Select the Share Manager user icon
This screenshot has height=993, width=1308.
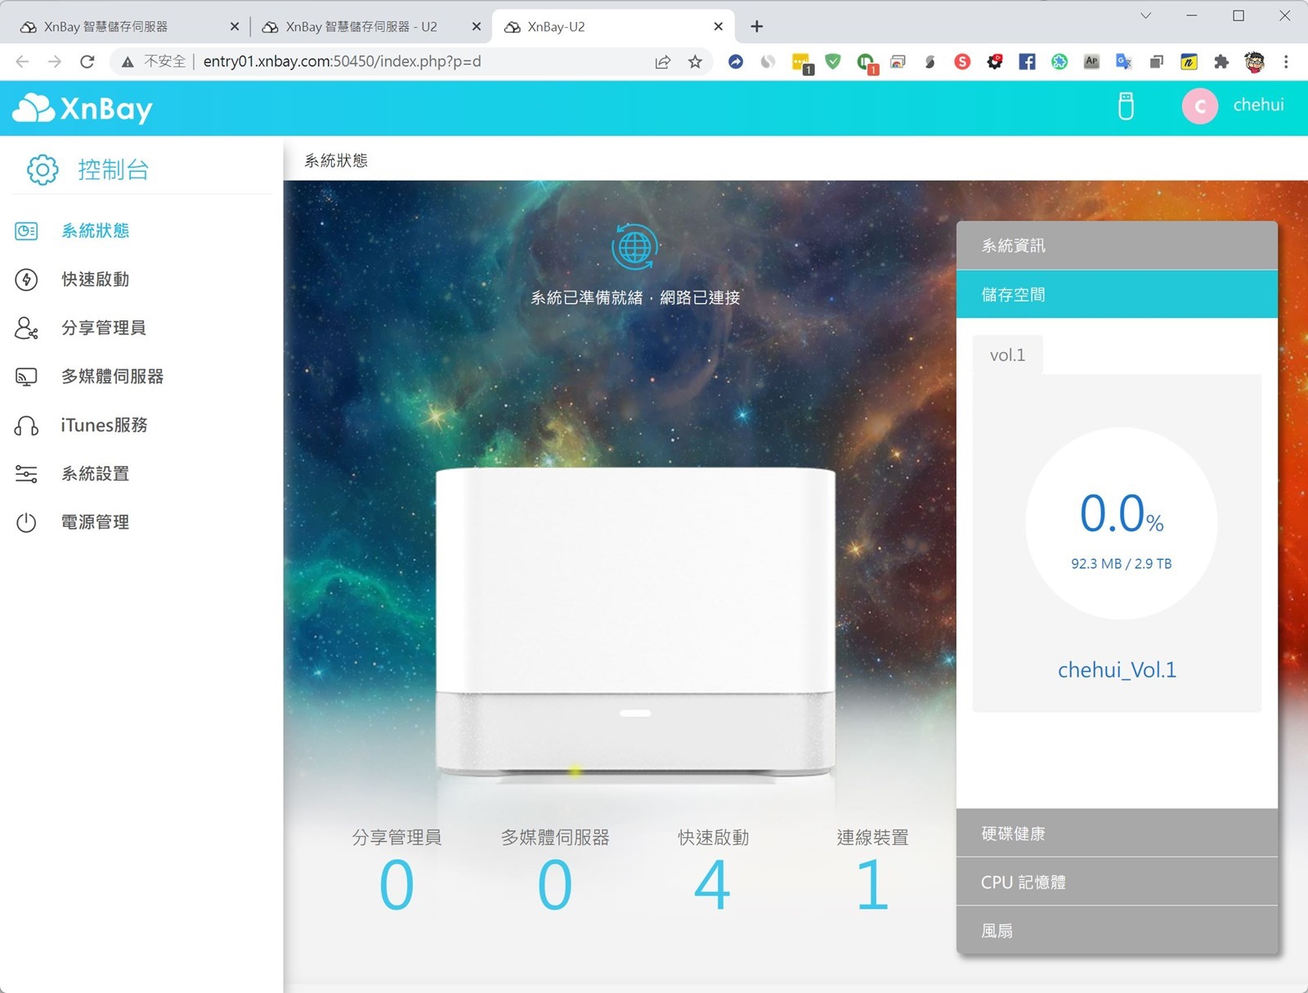[x=26, y=328]
